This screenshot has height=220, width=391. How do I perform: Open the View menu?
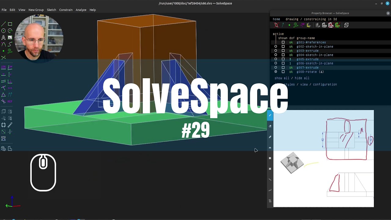(22, 10)
